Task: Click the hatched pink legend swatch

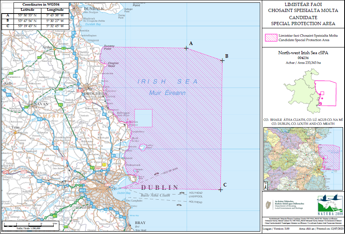Action: tap(272, 38)
